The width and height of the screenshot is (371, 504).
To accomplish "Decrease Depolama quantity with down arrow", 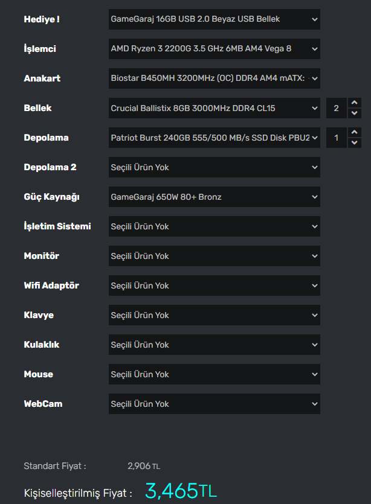I will coord(355,143).
